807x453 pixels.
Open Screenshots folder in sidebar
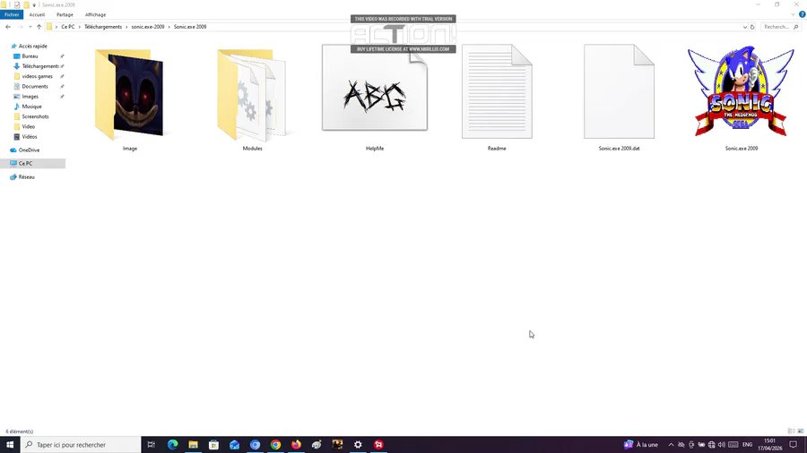(x=35, y=116)
